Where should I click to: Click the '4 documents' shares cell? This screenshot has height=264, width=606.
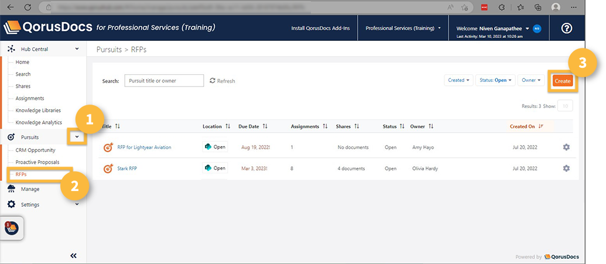351,168
